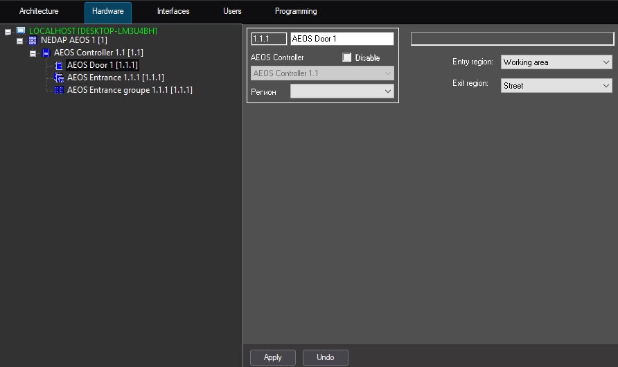618x367 pixels.
Task: Open the Exit region dropdown
Action: (x=556, y=85)
